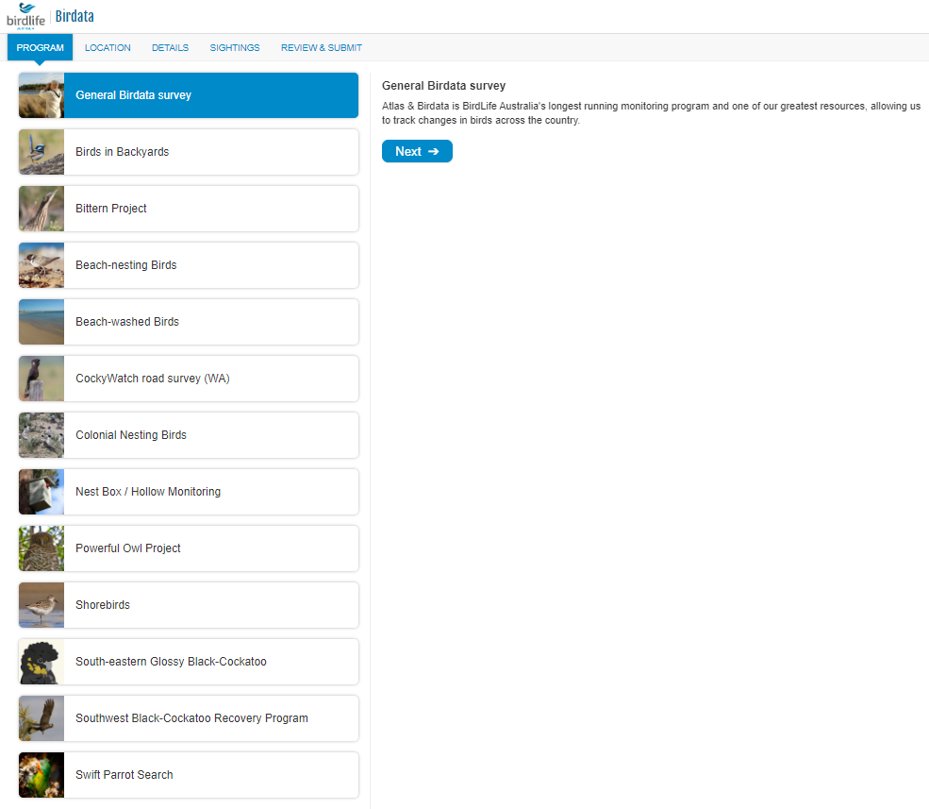Click the Next button

click(x=417, y=151)
